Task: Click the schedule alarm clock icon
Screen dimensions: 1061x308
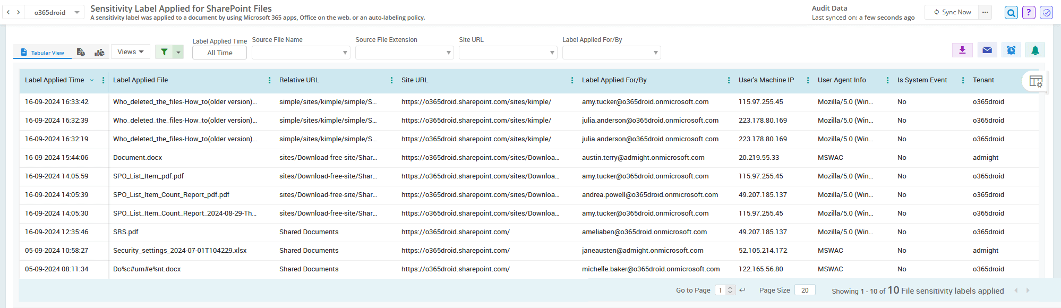Action: (1011, 50)
